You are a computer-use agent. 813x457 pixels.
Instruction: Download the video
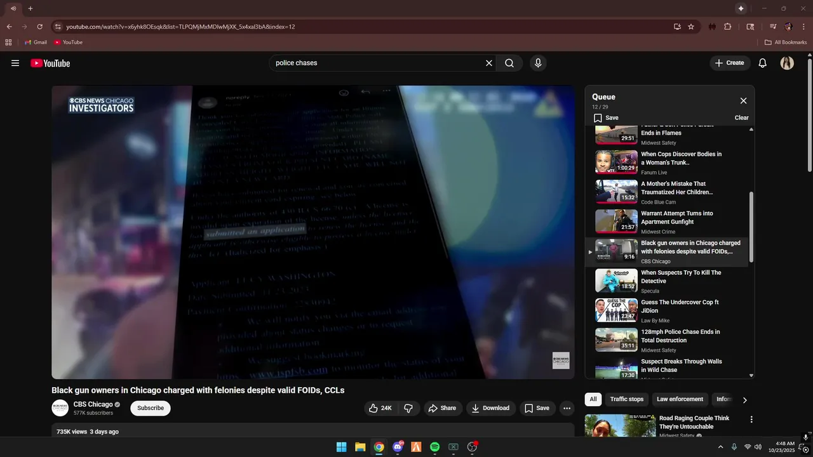[490, 408]
